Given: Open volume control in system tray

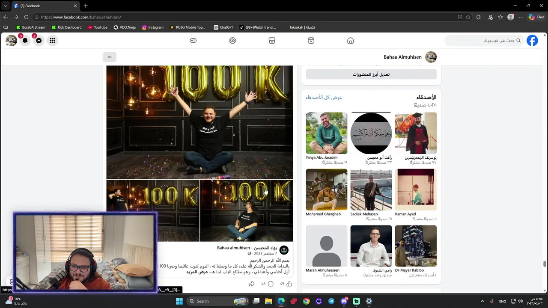Looking at the screenshot, I should 520,301.
